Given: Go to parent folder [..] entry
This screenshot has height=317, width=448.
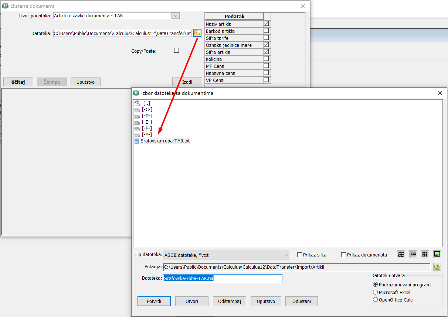Looking at the screenshot, I should (x=146, y=103).
